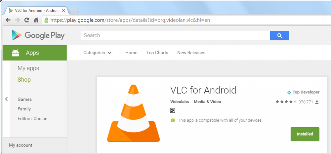Reload the page with the refresh icon
The height and width of the screenshot is (154, 331).
click(x=27, y=20)
